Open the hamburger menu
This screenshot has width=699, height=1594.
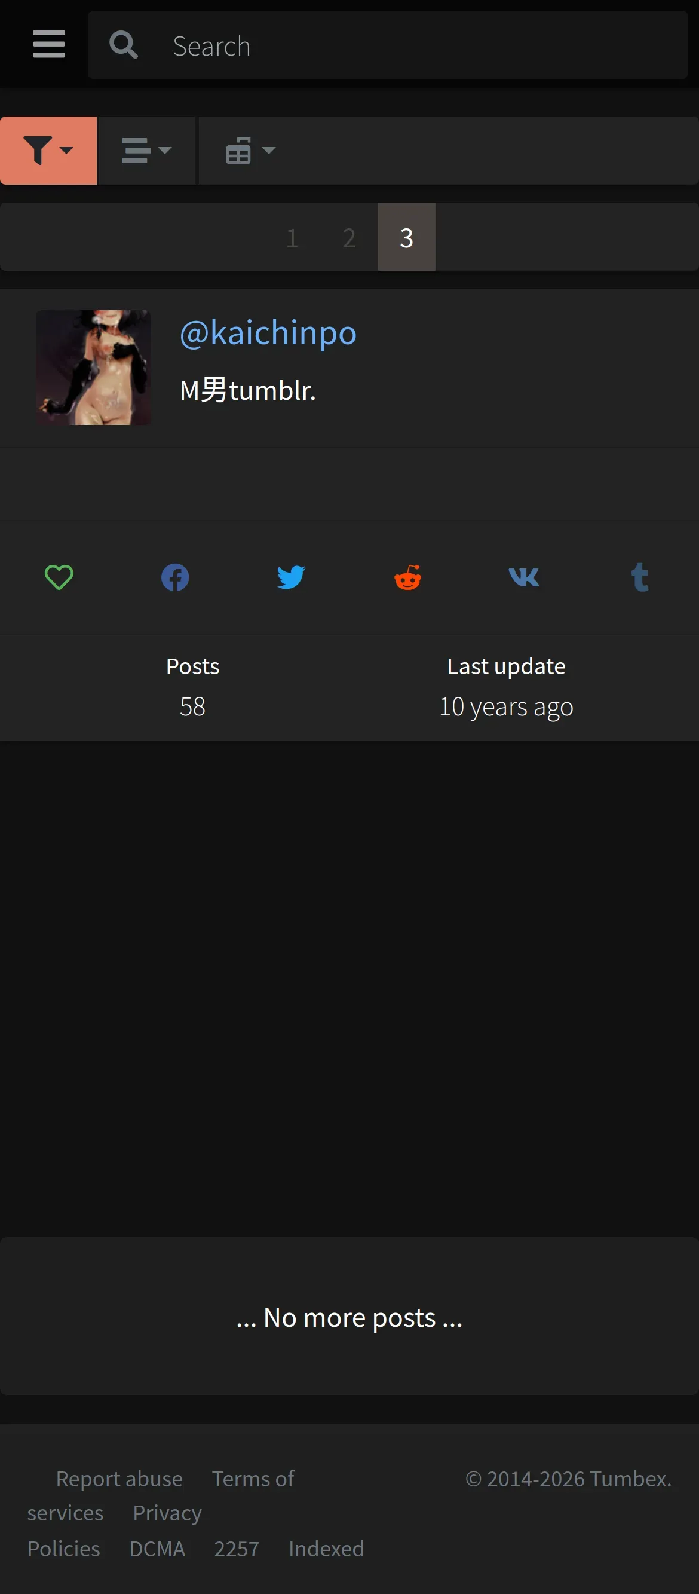[x=49, y=45]
